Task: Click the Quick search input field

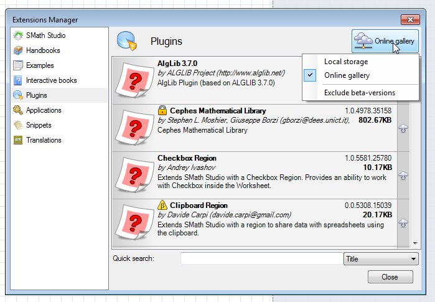Action: pos(261,259)
